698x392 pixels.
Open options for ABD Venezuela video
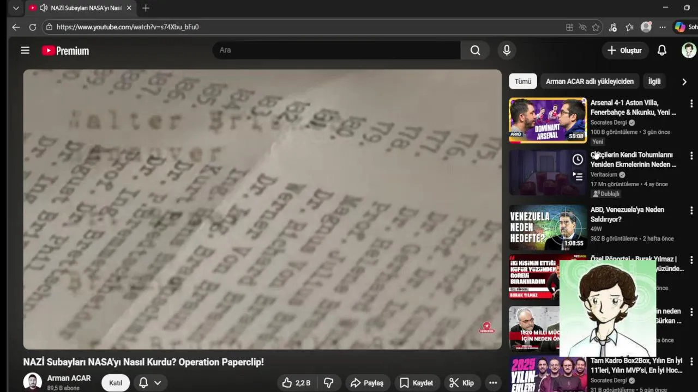691,210
